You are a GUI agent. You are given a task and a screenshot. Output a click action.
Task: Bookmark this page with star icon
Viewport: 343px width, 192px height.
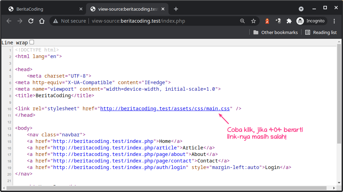(253, 21)
